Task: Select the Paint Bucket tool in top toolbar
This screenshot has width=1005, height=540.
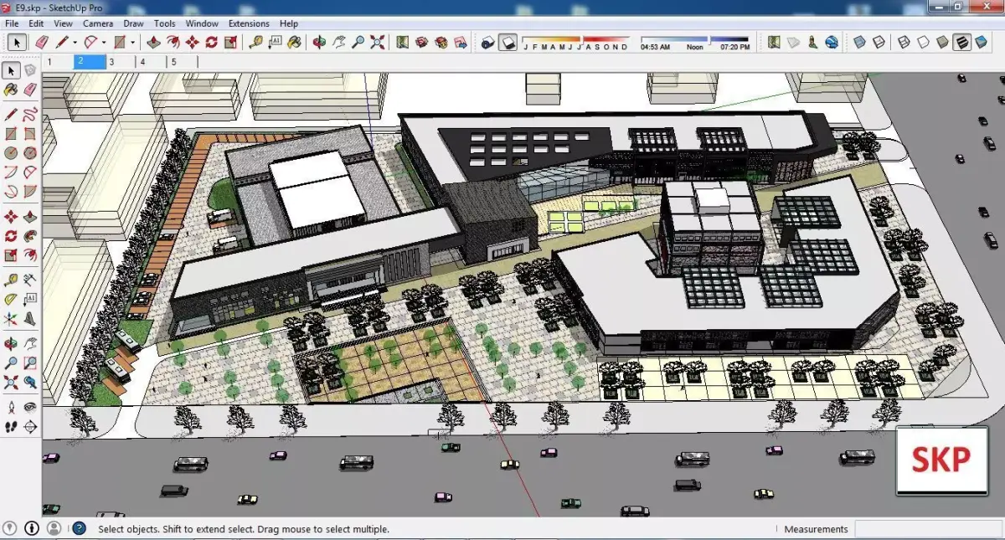Action: (294, 42)
